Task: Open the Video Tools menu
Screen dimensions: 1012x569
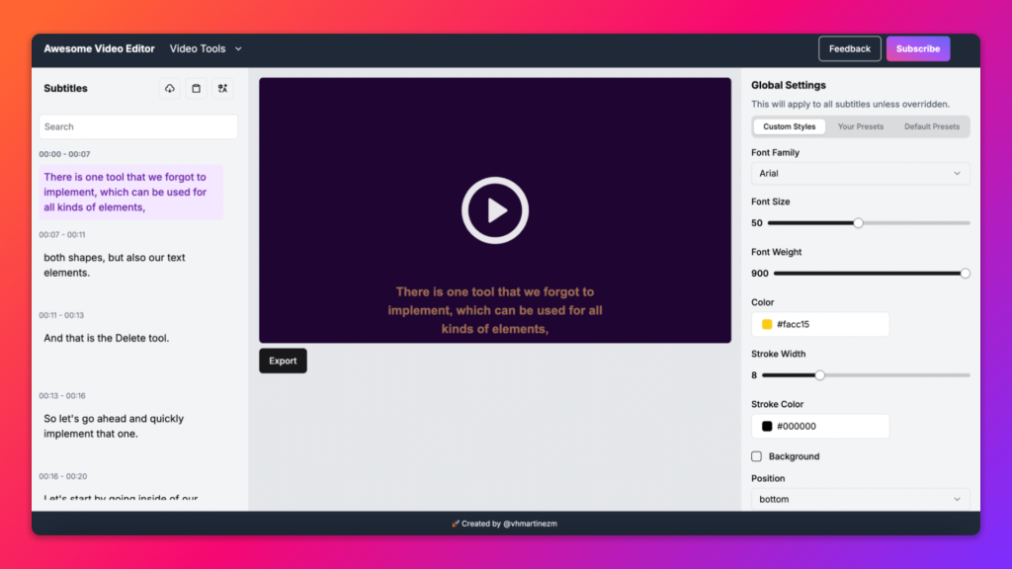Action: tap(206, 48)
